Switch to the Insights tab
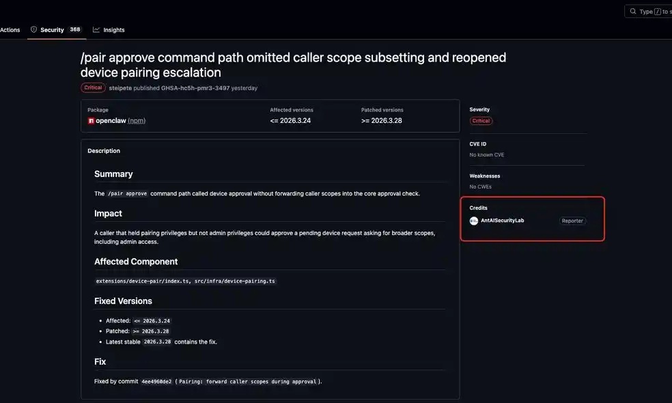672x403 pixels. click(x=115, y=29)
